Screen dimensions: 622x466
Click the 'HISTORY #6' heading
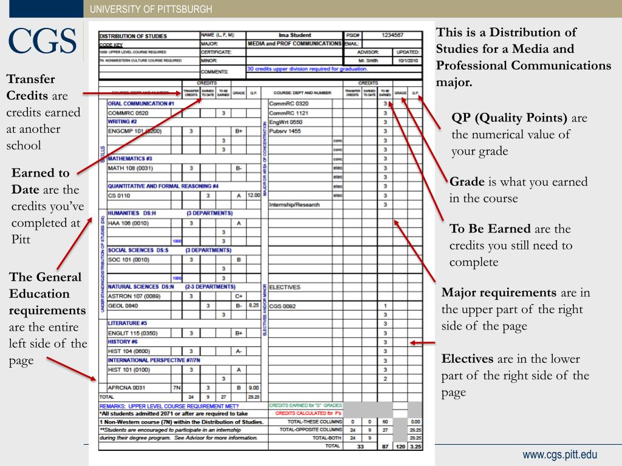(123, 342)
